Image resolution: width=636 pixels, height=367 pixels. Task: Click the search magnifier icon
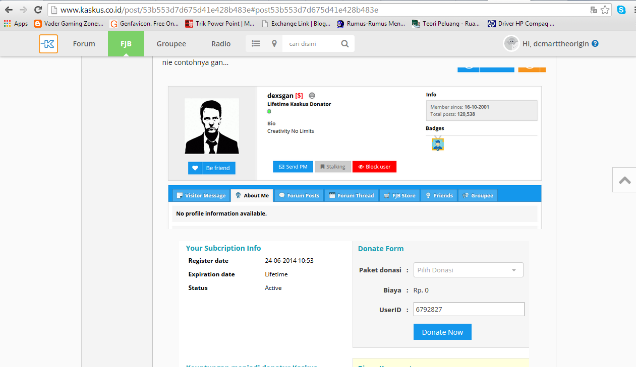coord(345,44)
